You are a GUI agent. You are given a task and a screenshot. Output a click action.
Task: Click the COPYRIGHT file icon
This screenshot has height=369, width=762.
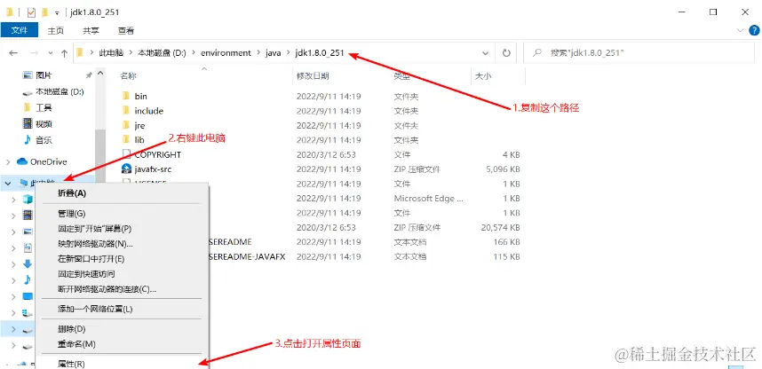click(x=126, y=154)
